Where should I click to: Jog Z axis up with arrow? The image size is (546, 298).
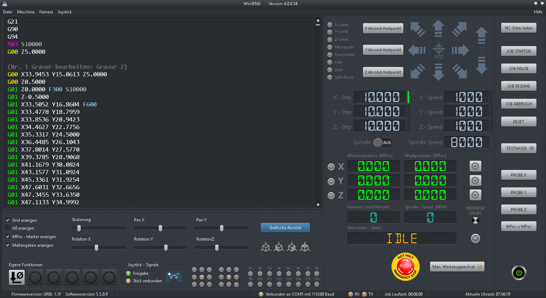[x=481, y=35]
